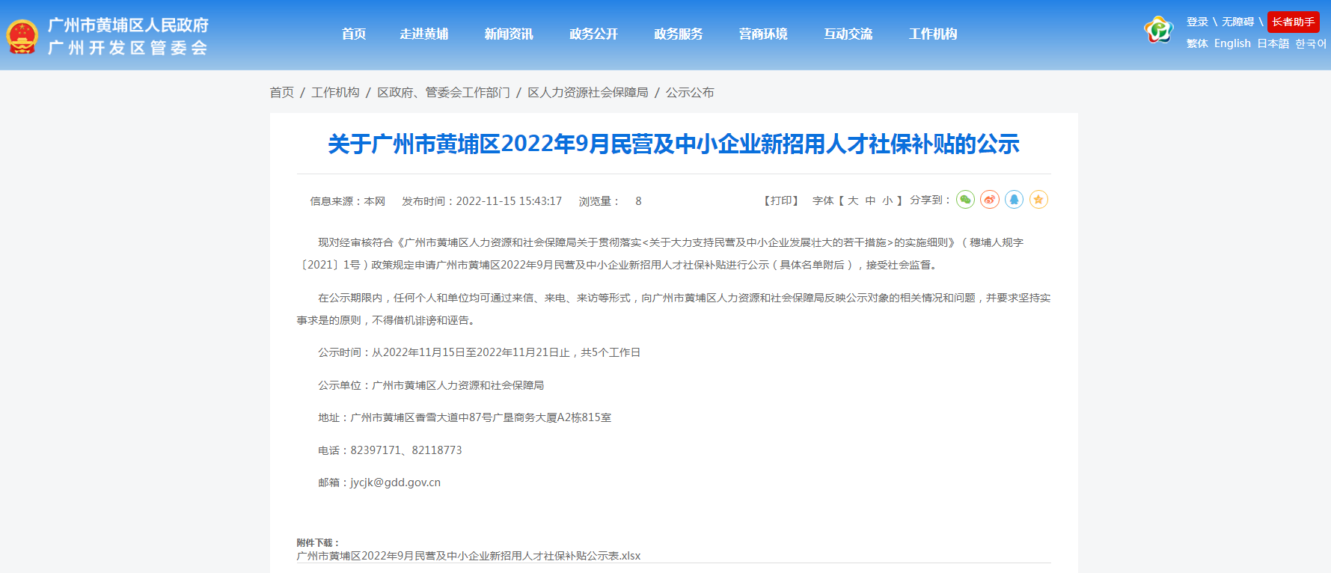Click the article title heading
Screen dimensions: 1331x573
click(674, 144)
